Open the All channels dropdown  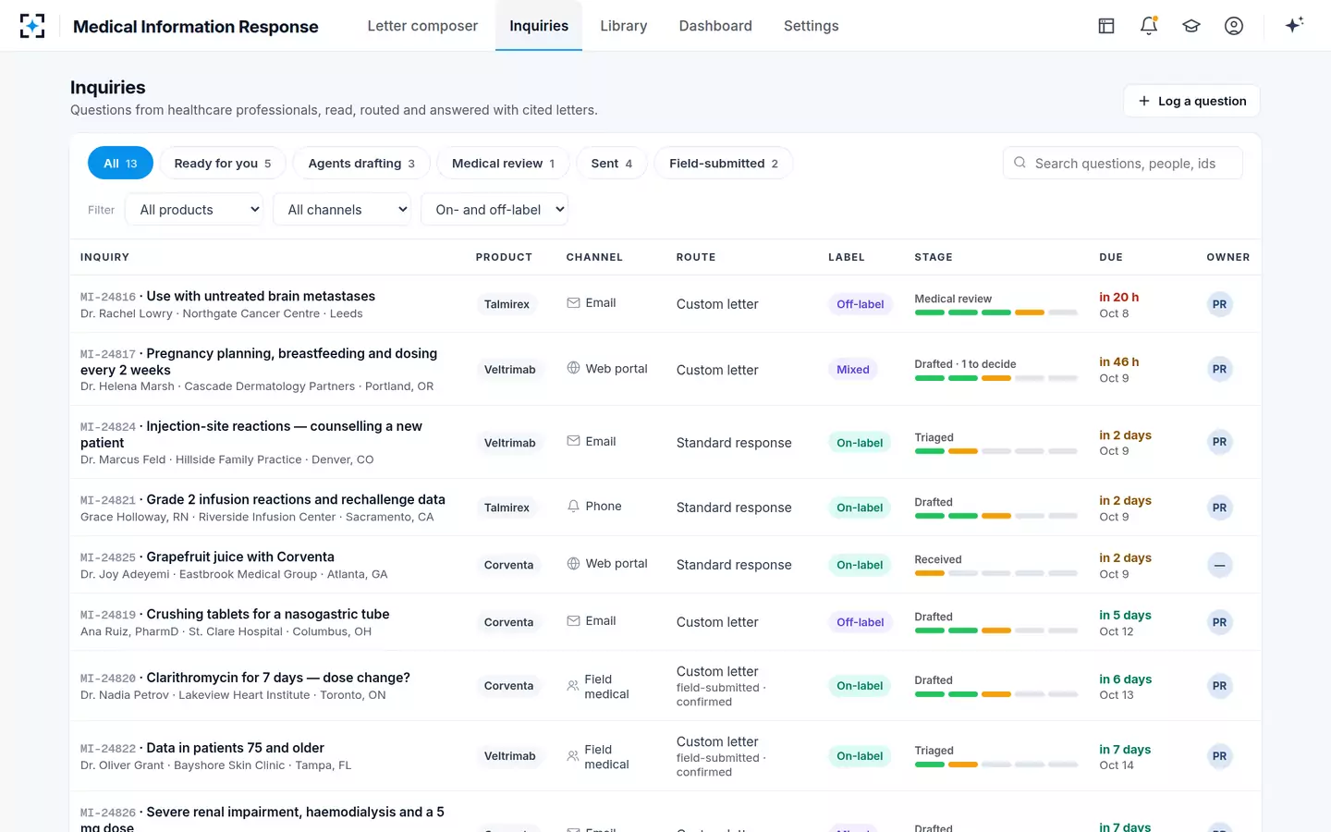[342, 210]
